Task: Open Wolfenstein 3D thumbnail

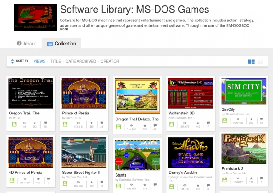Action: [191, 93]
